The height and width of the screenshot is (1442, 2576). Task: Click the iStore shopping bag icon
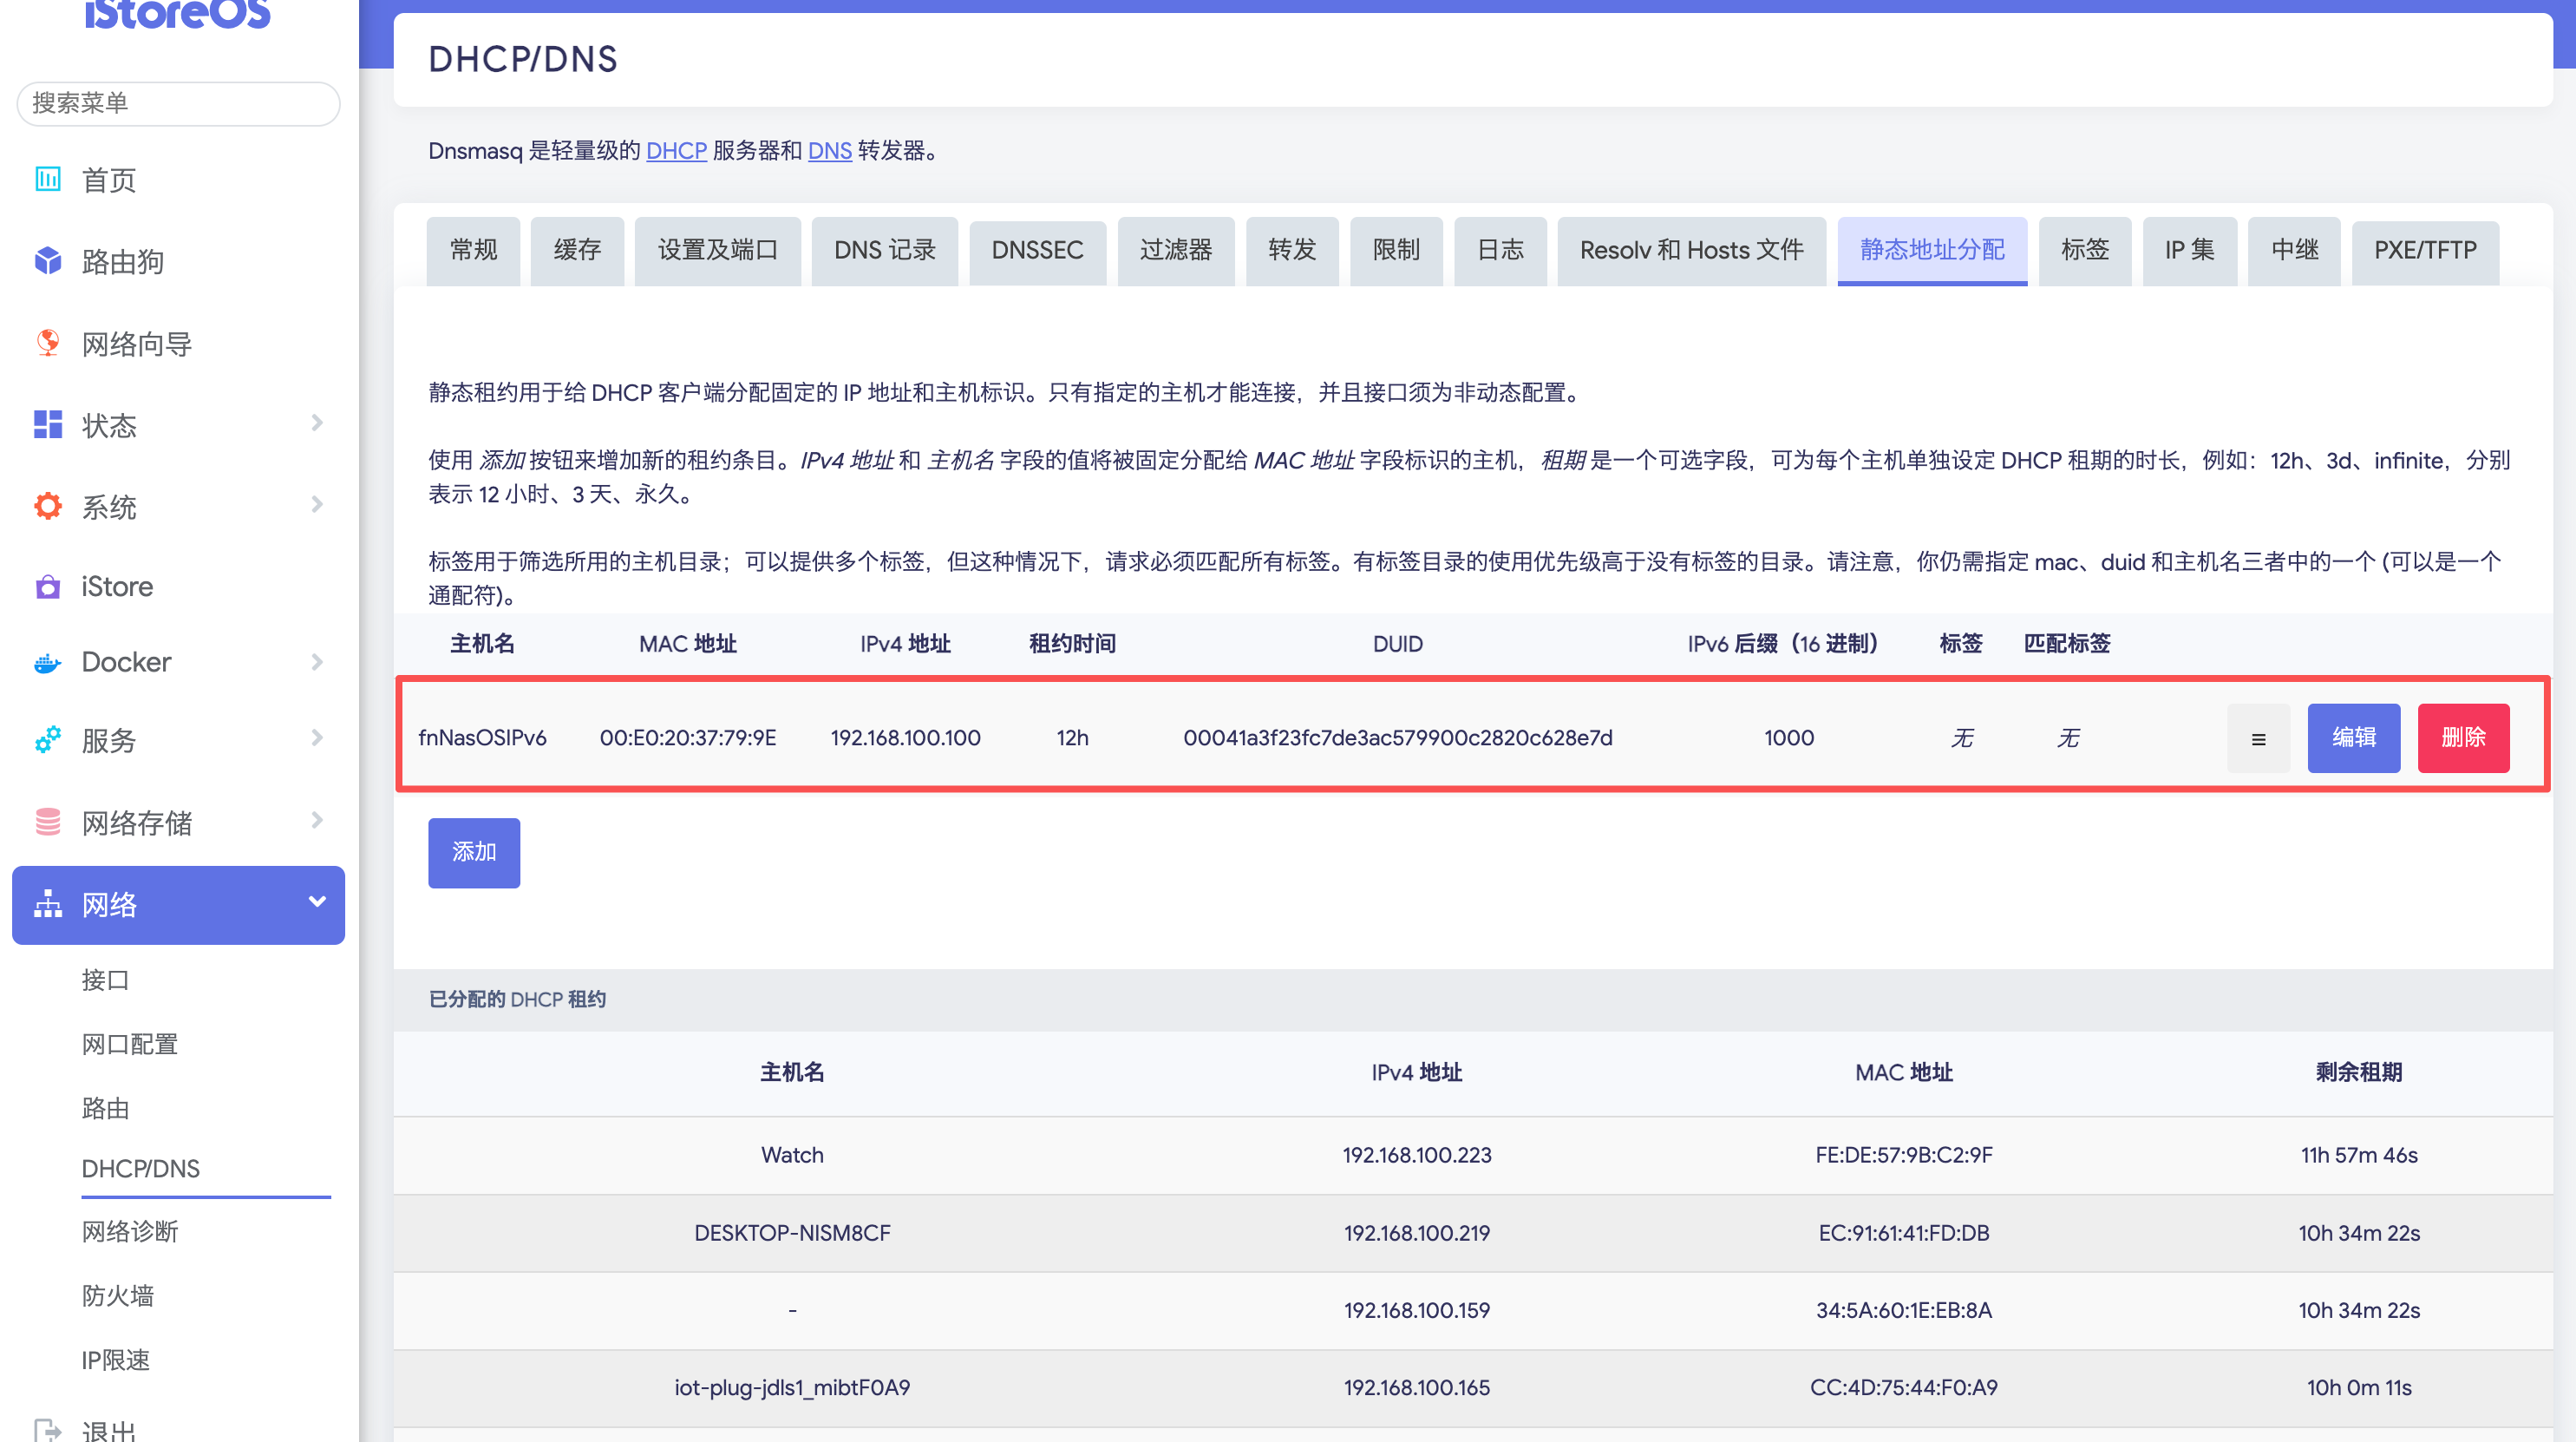pos(47,587)
